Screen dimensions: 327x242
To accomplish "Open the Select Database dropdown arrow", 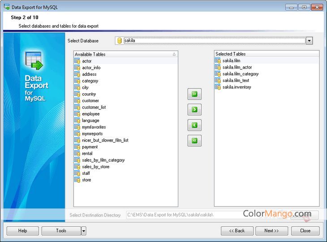I will pyautogui.click(x=309, y=41).
